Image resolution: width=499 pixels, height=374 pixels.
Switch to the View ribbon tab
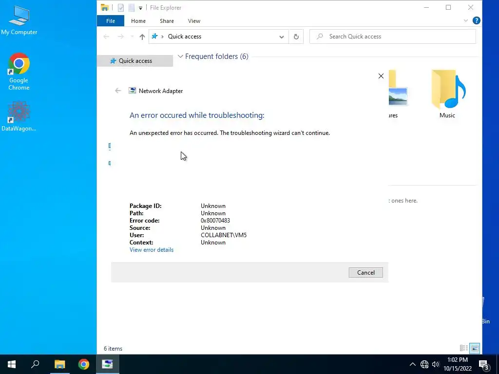pos(194,21)
